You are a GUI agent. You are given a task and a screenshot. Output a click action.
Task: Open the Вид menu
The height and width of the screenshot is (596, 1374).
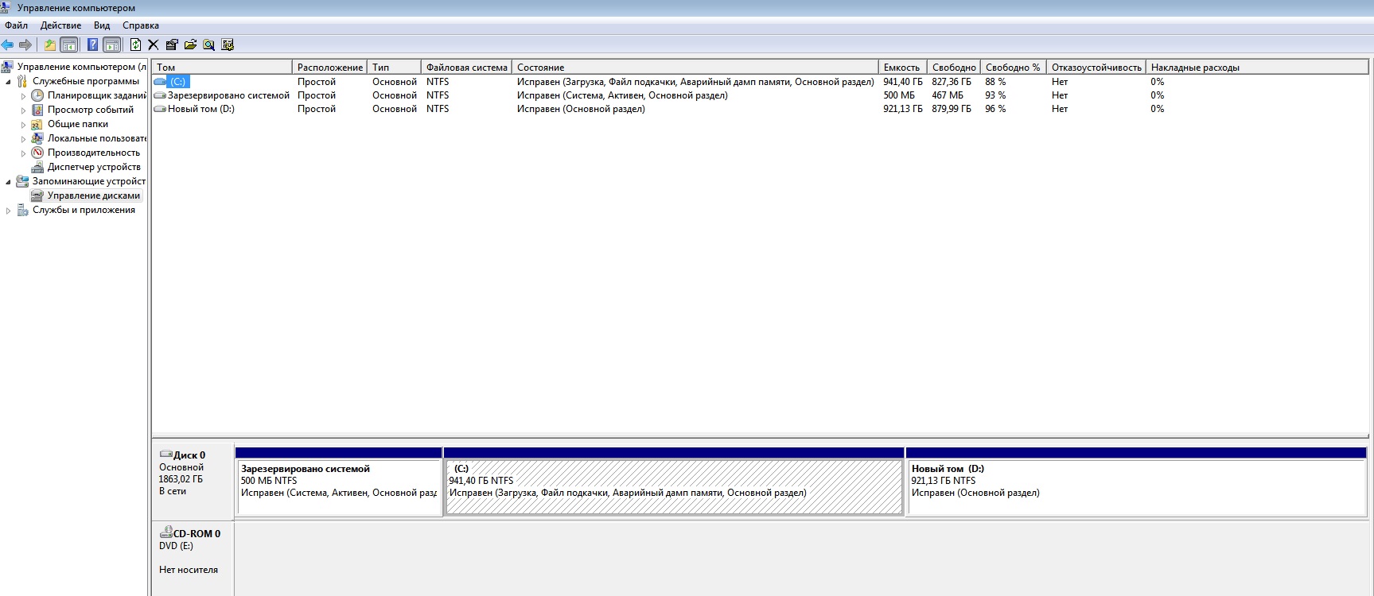click(x=102, y=25)
